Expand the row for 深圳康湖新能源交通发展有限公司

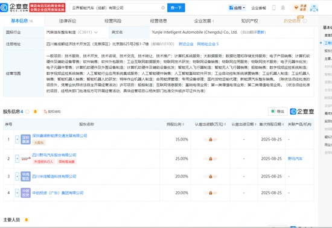pos(17,139)
